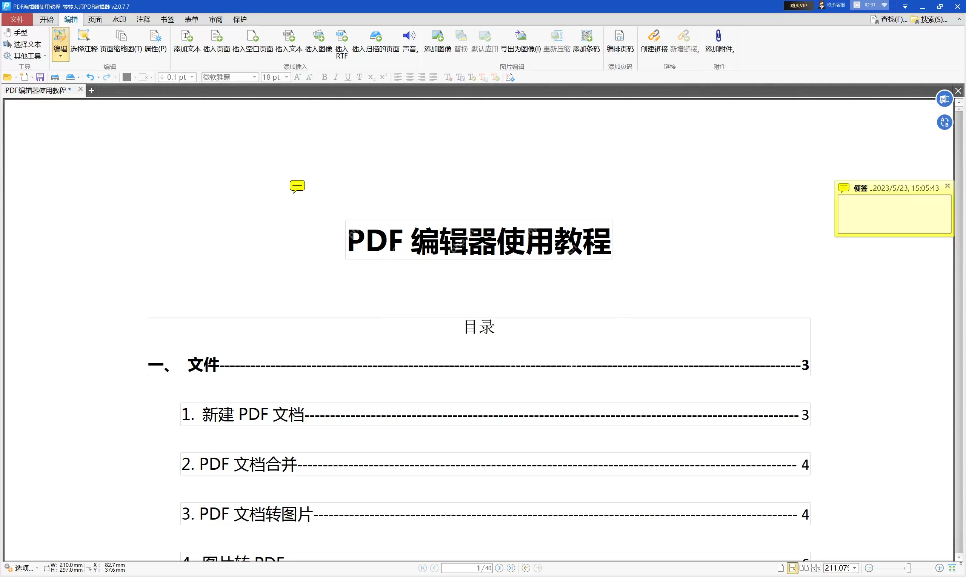Click the 购买VIP button
Viewport: 966px width, 577px height.
798,5
